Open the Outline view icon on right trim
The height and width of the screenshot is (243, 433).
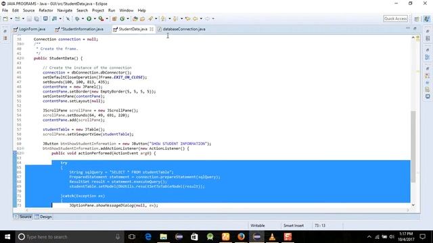[x=428, y=57]
